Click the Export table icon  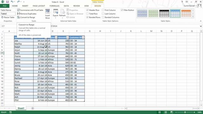click(x=56, y=11)
